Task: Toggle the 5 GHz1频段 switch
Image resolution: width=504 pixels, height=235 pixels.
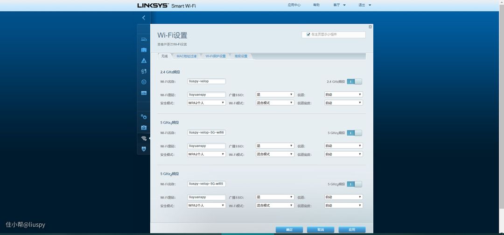Action: 354,133
